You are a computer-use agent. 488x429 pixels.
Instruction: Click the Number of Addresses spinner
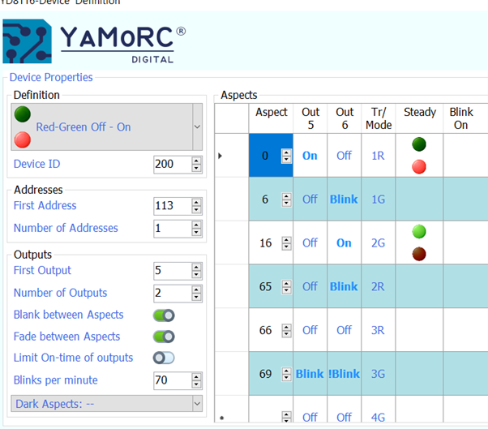(196, 228)
